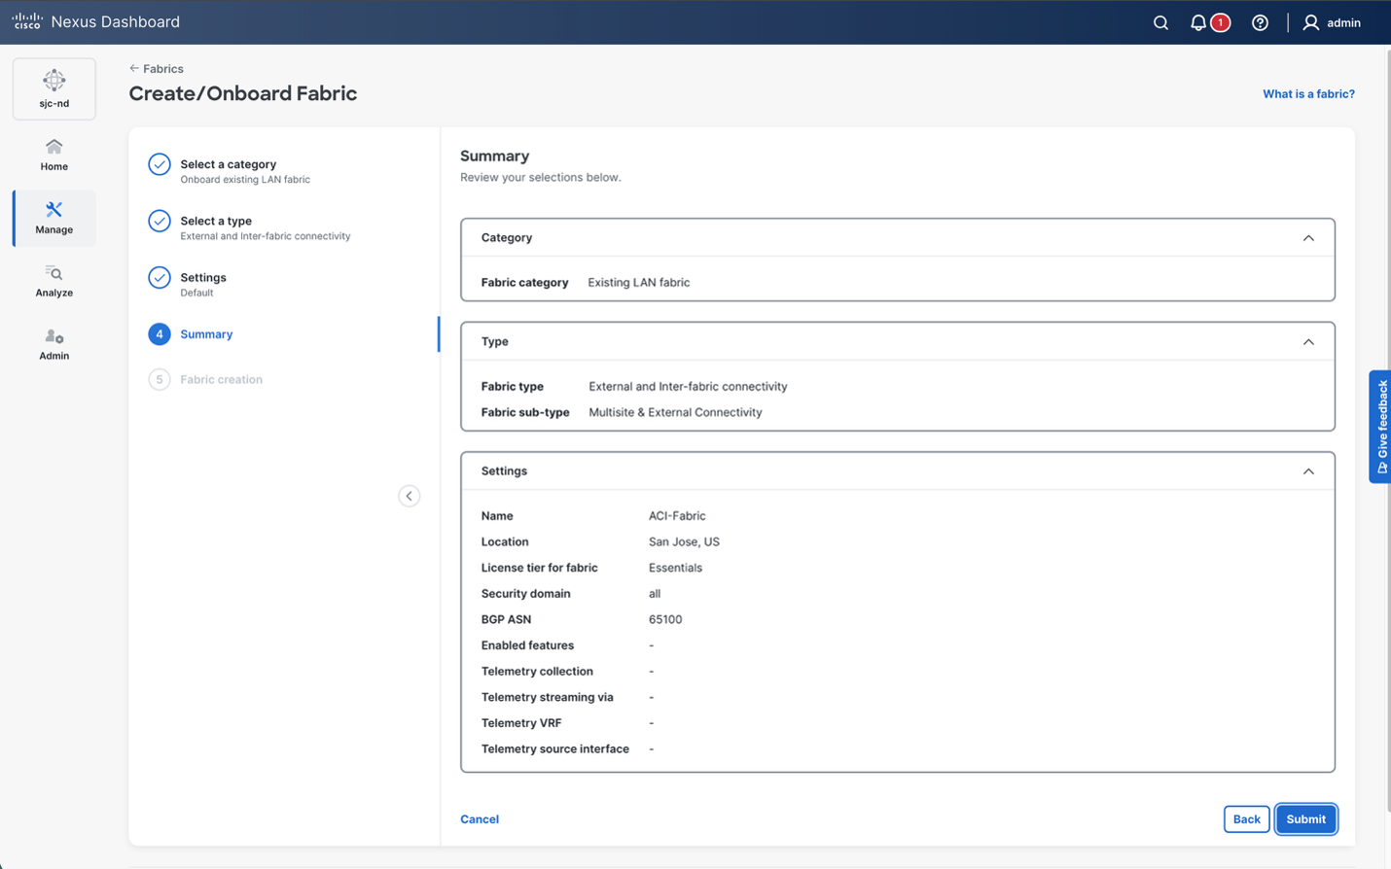The height and width of the screenshot is (869, 1391).
Task: Open the notifications bell icon
Action: point(1198,22)
